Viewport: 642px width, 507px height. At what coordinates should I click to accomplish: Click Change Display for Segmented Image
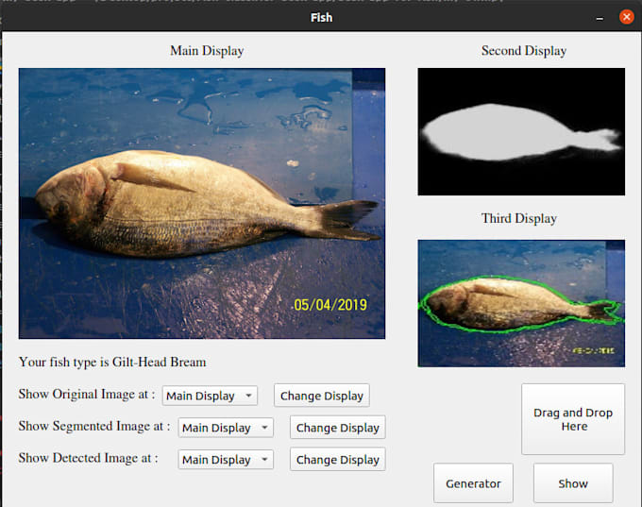(x=338, y=428)
